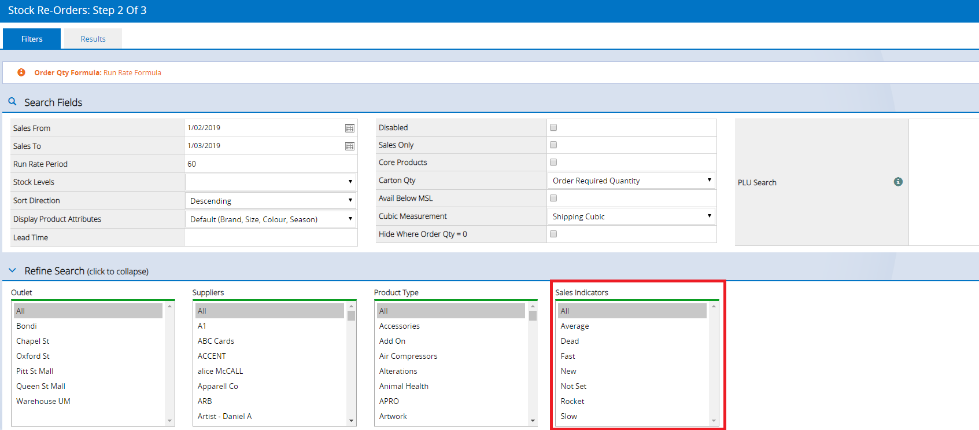Select Queen St Mall outlet
This screenshot has width=979, height=430.
click(88, 386)
